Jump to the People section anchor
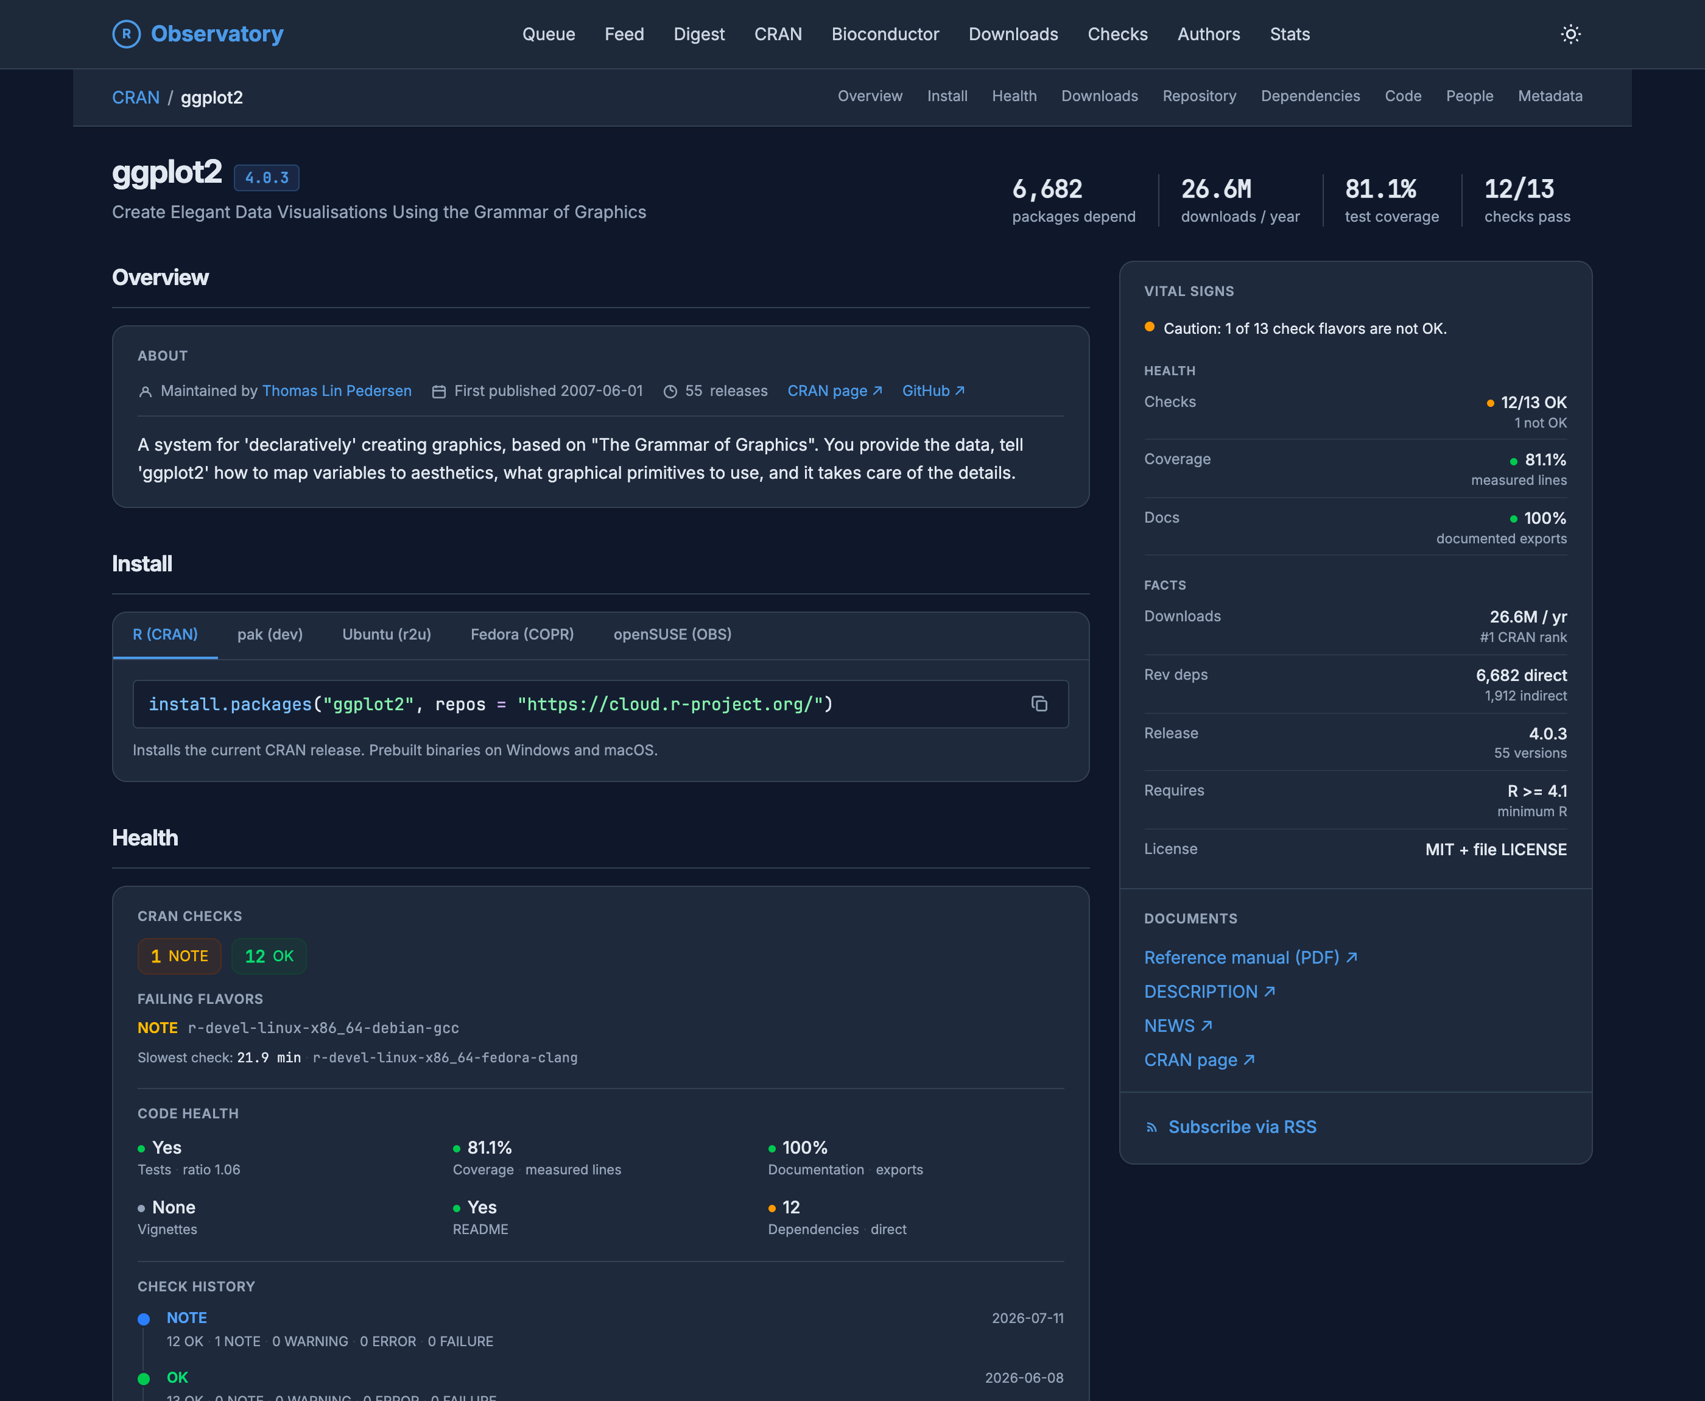1705x1401 pixels. pos(1469,96)
